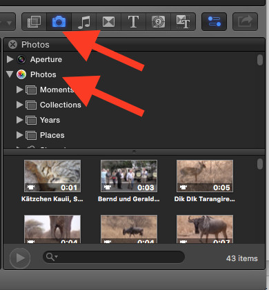Click the Collections folder icon
269x290 pixels.
31,105
